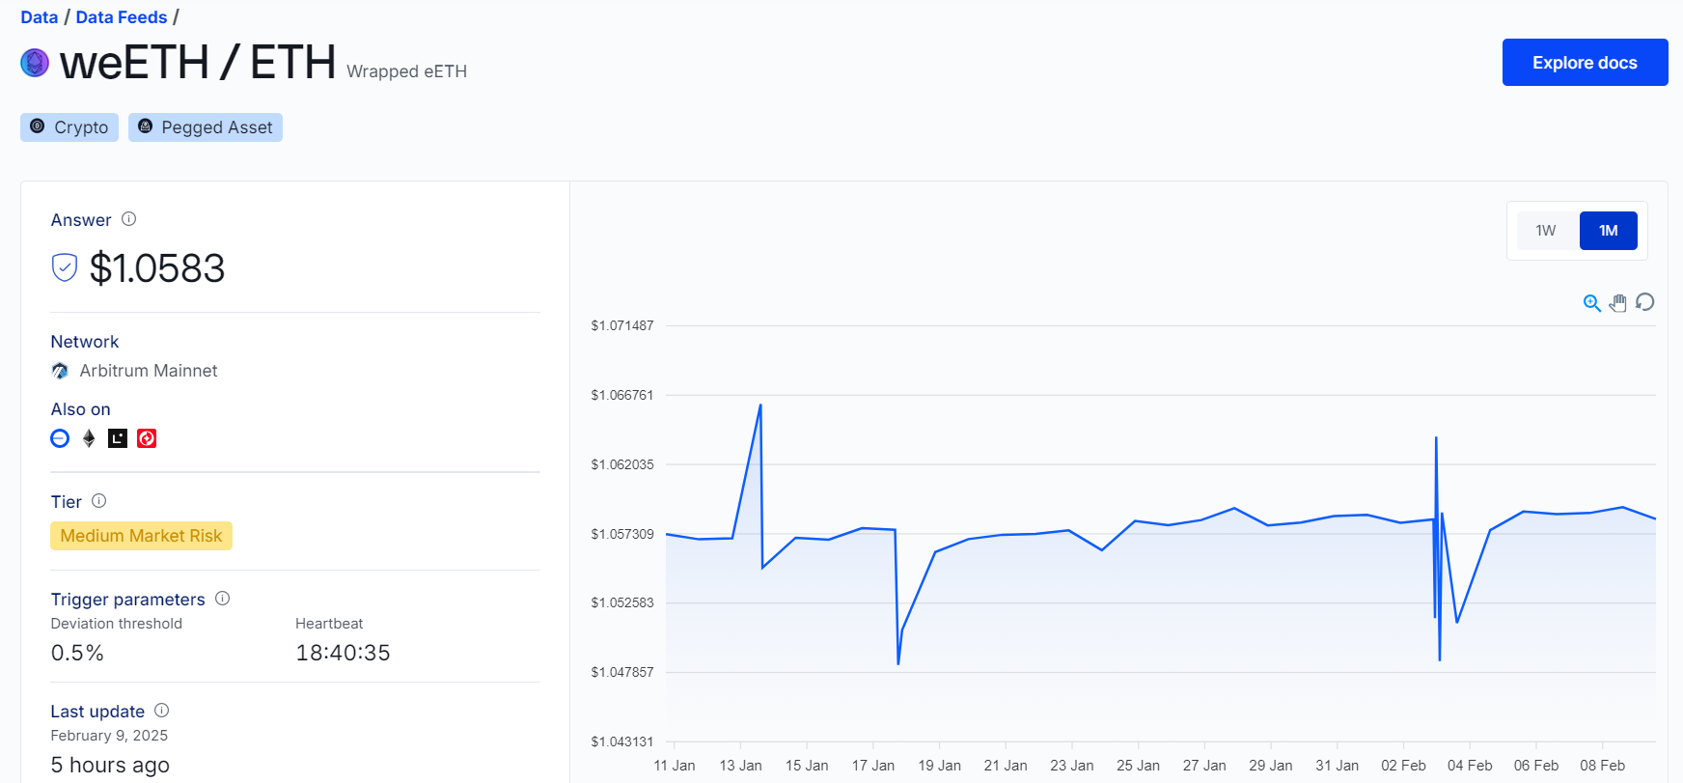Open the Data Feeds breadcrumb link

tap(122, 17)
